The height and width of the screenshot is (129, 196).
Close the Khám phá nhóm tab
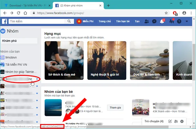pyautogui.click(x=100, y=6)
